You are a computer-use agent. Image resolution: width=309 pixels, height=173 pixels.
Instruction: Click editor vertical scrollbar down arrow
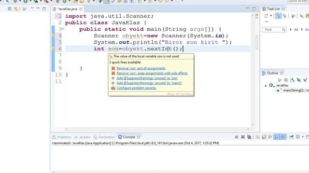(x=253, y=125)
